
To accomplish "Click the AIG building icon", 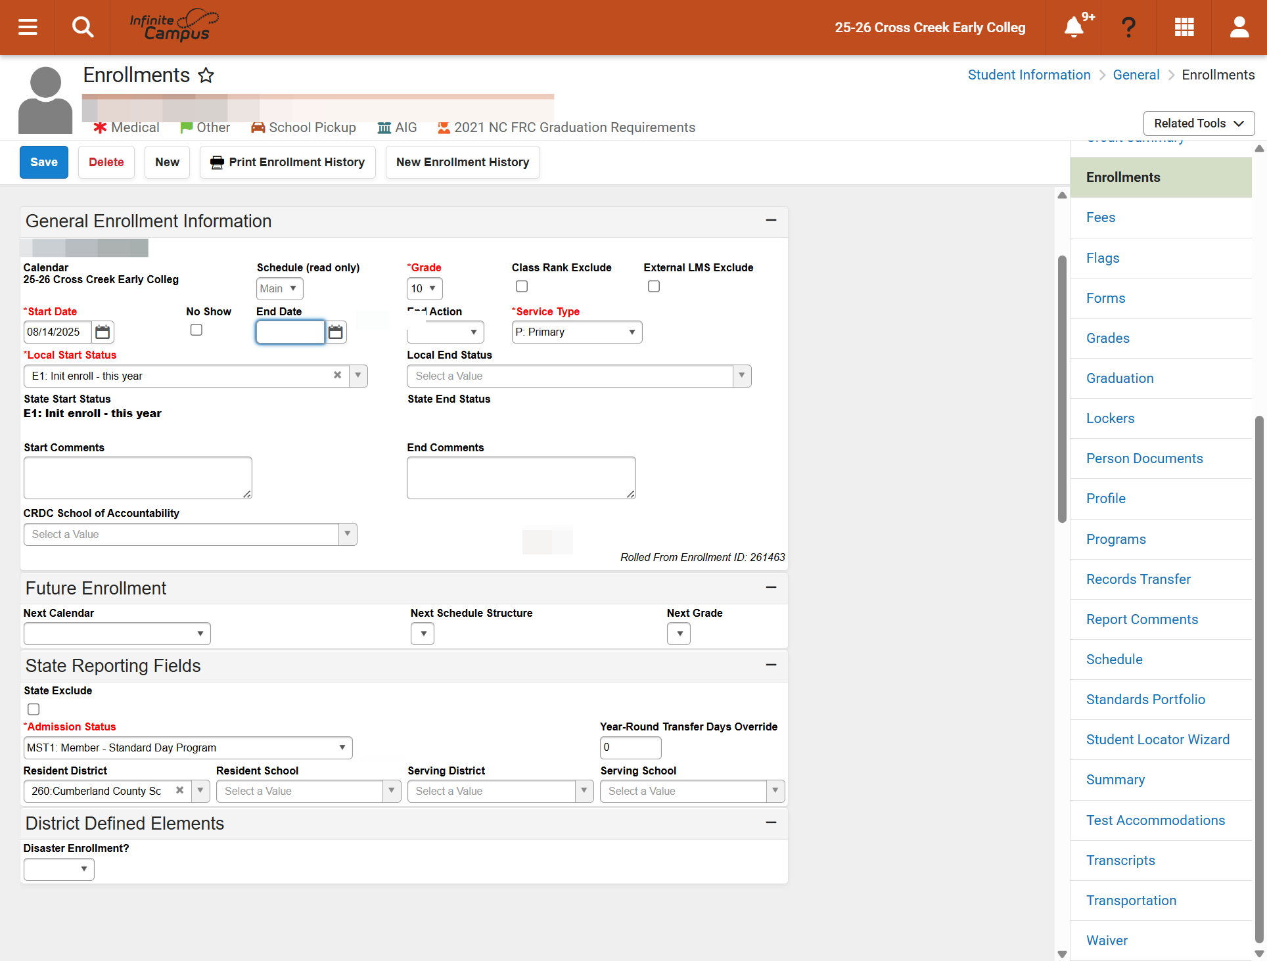I will [x=384, y=127].
